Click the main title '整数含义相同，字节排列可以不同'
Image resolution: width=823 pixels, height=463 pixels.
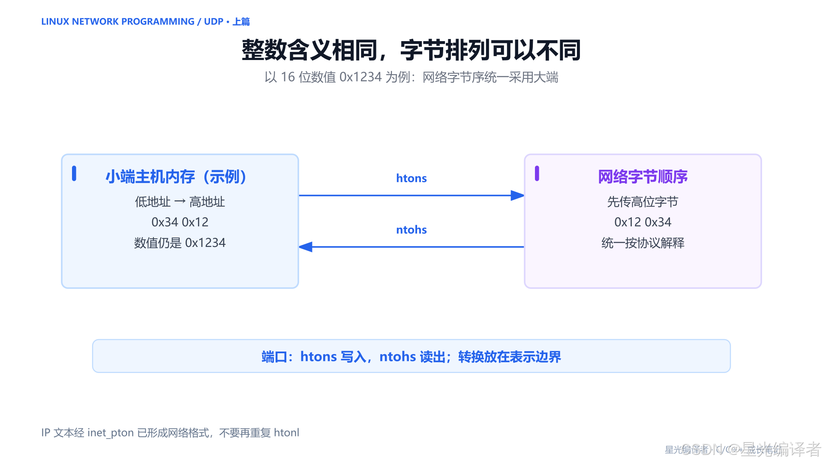coord(411,50)
